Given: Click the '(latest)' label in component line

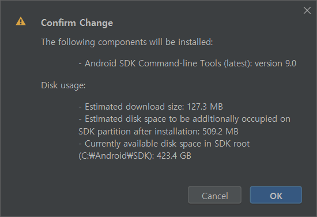Looking at the screenshot, I should [x=238, y=63].
